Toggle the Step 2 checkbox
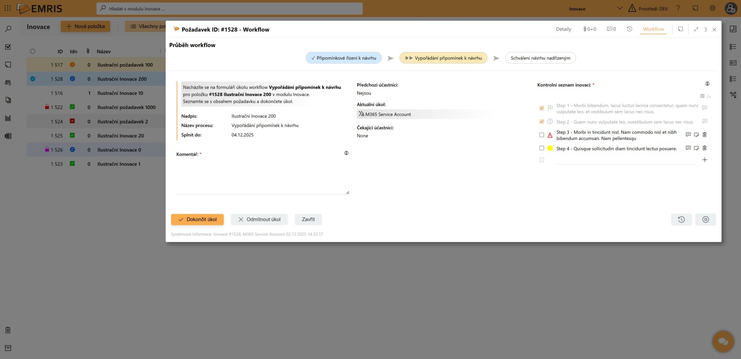Screen dimensions: 741x359 tap(541, 122)
